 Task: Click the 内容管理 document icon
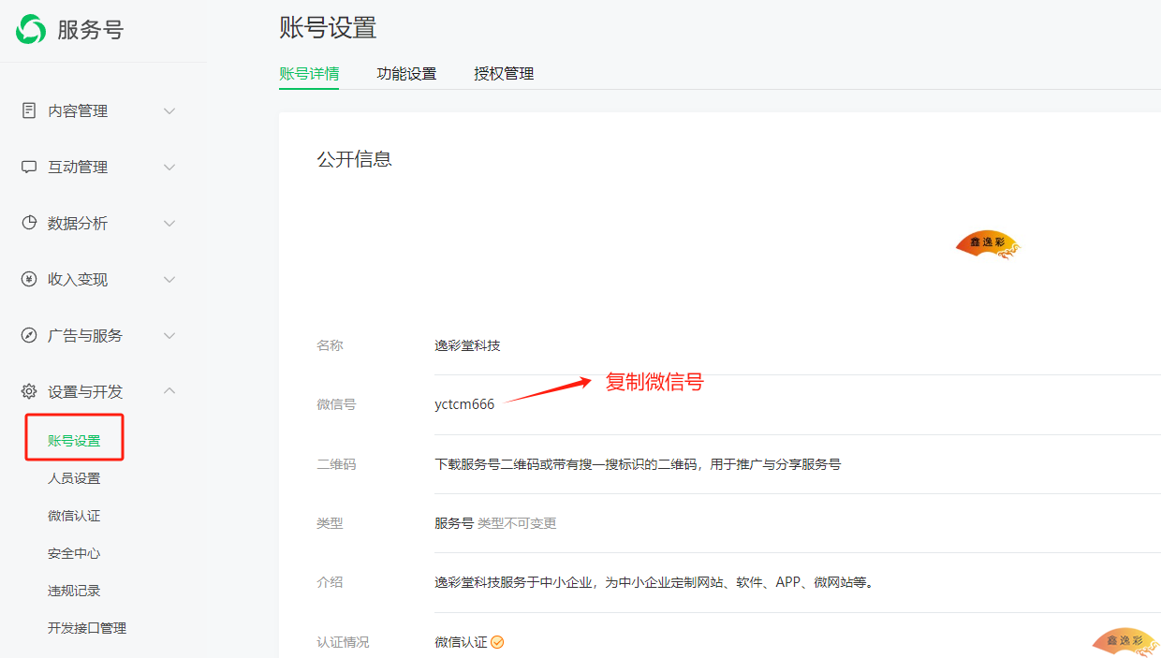(29, 110)
